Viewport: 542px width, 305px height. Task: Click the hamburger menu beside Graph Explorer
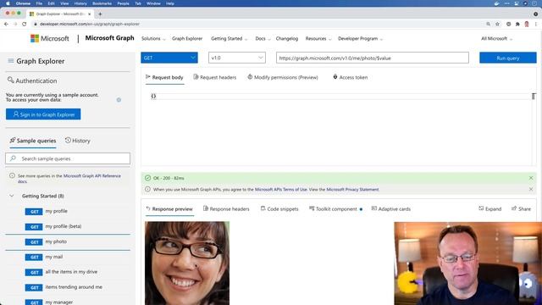11,61
